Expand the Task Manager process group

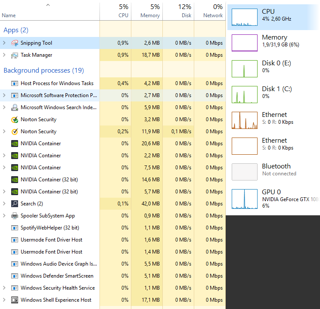(4, 55)
